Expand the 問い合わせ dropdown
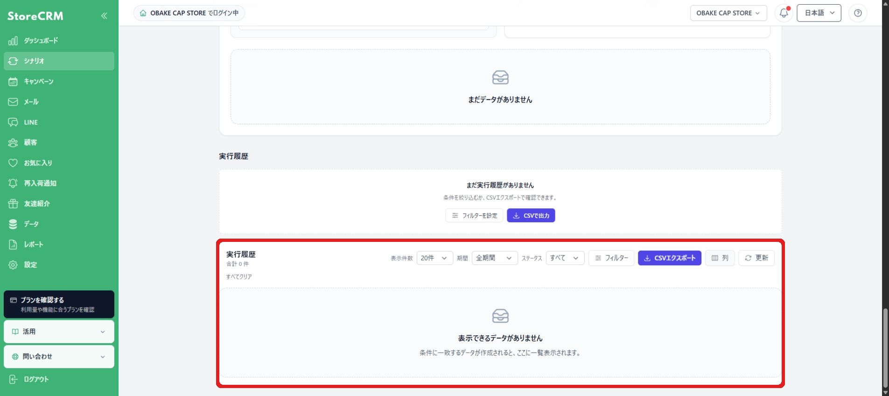 tap(59, 357)
